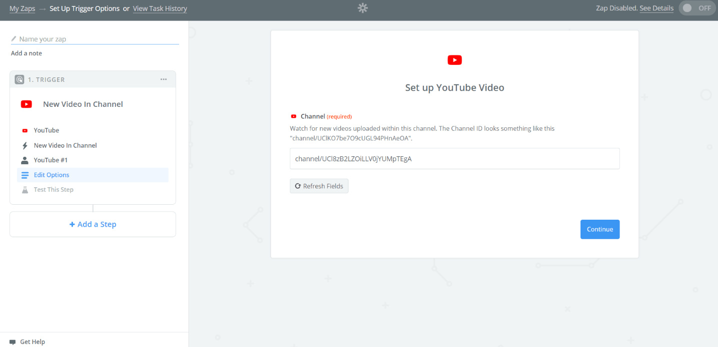The width and height of the screenshot is (718, 347).
Task: Click the YouTube icon next to New Video In Channel heading
Action: click(x=25, y=104)
